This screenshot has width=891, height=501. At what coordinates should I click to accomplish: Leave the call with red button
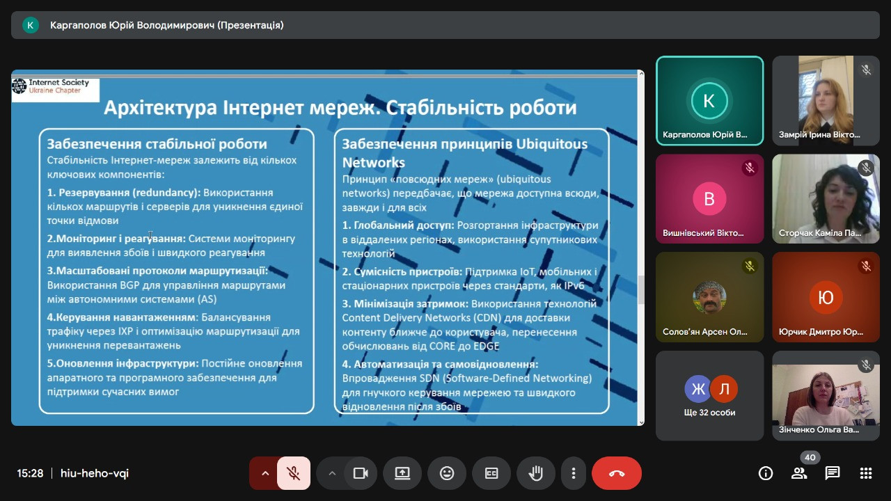[x=617, y=473]
